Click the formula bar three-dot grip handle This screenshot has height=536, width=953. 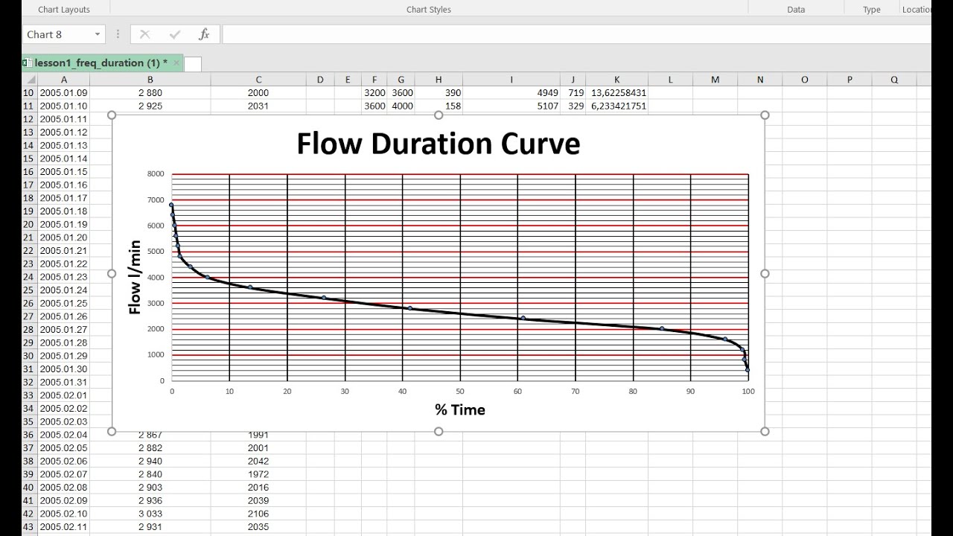tap(118, 34)
